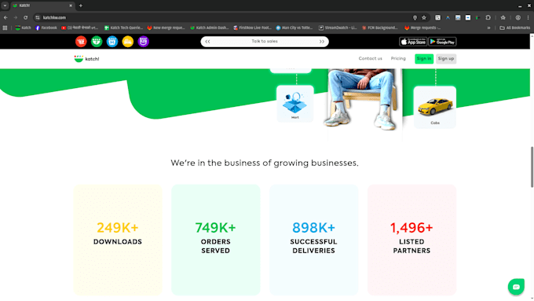Click the left double-chevron in the banner
Screen dimensions: 534x301
point(207,42)
